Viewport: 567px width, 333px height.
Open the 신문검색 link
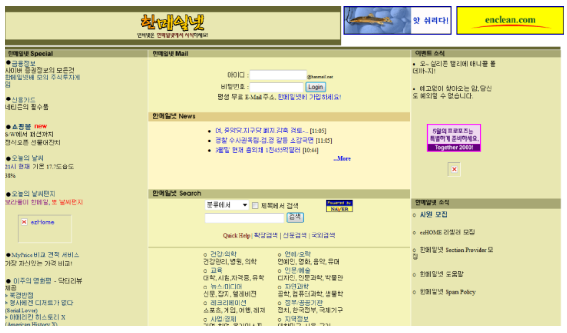point(294,235)
